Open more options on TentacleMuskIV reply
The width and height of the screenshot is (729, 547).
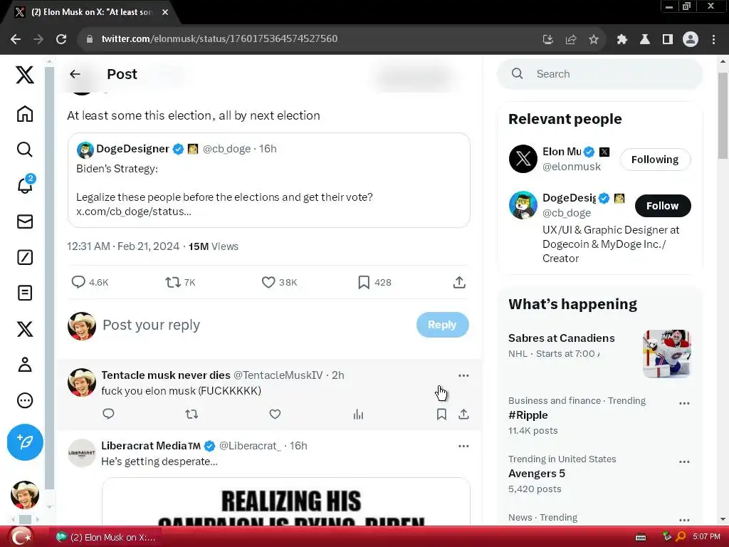[x=463, y=375]
